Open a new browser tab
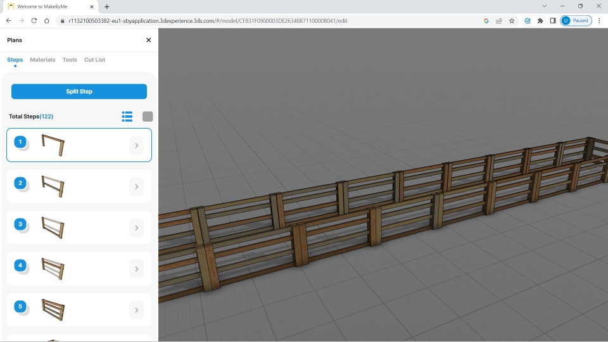Image resolution: width=608 pixels, height=342 pixels. [x=106, y=6]
